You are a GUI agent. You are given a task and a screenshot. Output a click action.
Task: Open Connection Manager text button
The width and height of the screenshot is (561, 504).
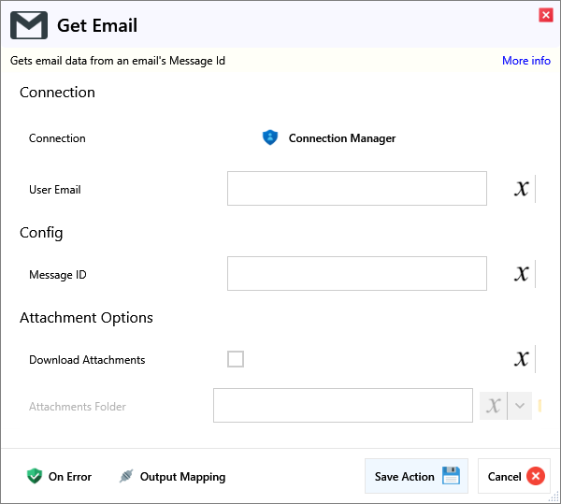[x=341, y=138]
